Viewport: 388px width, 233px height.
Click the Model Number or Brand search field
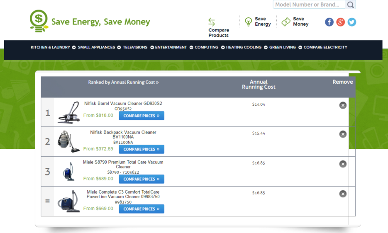(x=309, y=5)
